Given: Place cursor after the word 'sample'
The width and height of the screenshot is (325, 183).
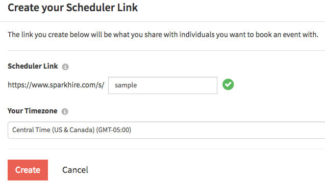Looking at the screenshot, I should click(137, 85).
